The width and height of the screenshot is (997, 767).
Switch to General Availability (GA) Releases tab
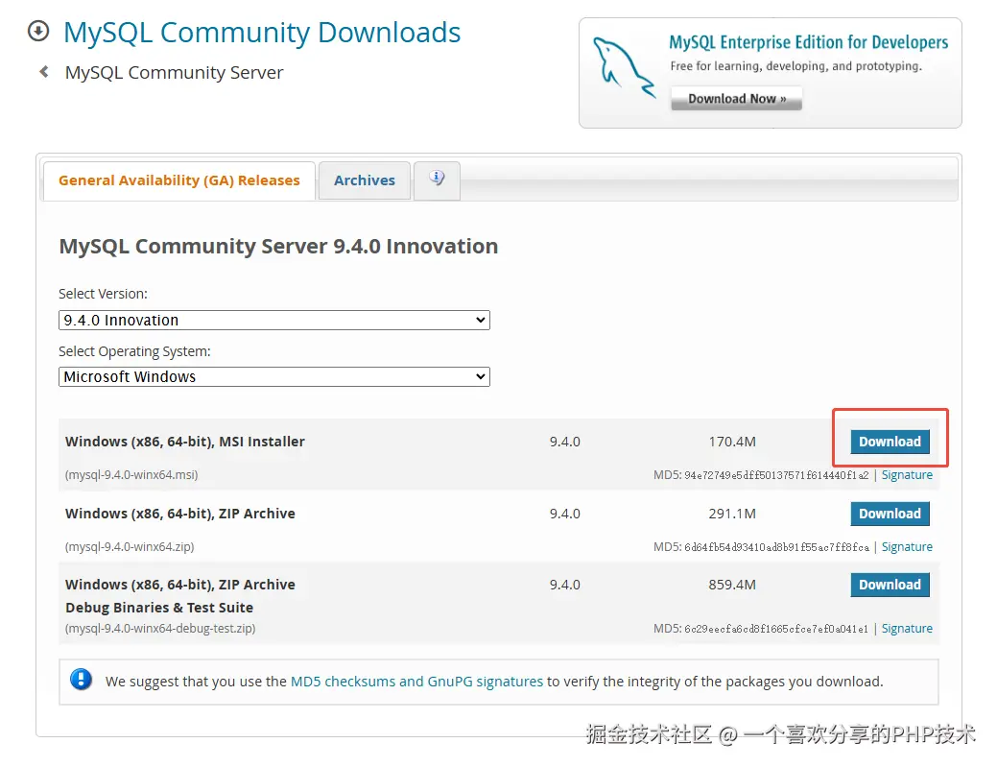point(178,180)
